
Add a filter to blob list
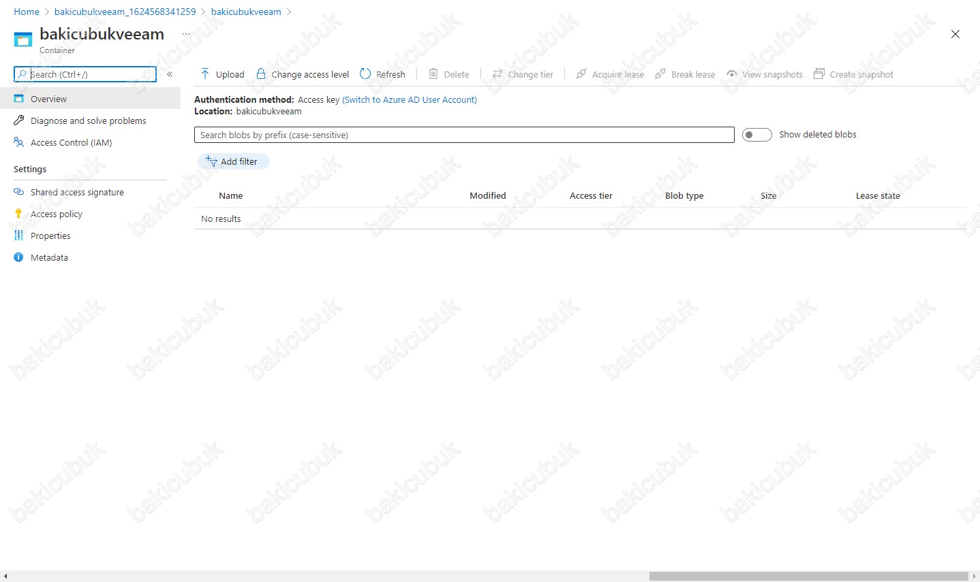[233, 161]
